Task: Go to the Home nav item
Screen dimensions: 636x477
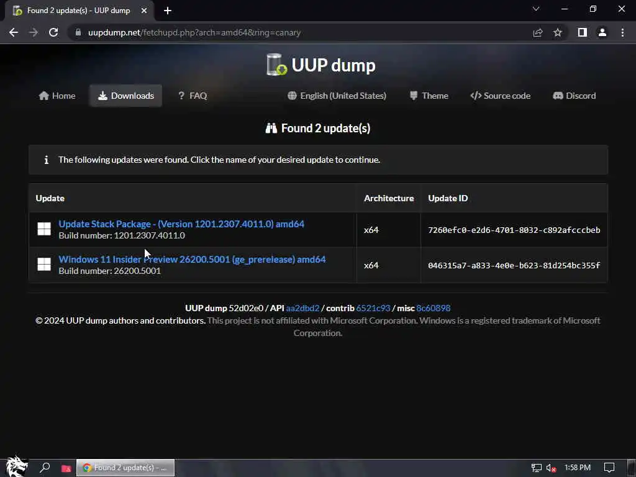Action: pos(57,96)
